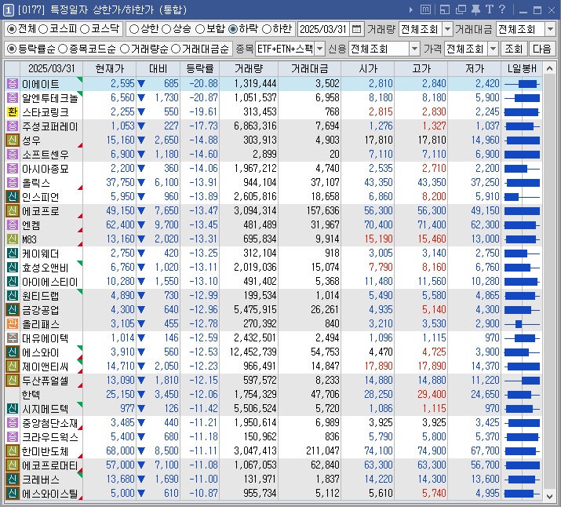561x507 pixels.
Task: Select the M83 stock name
Action: click(x=29, y=239)
